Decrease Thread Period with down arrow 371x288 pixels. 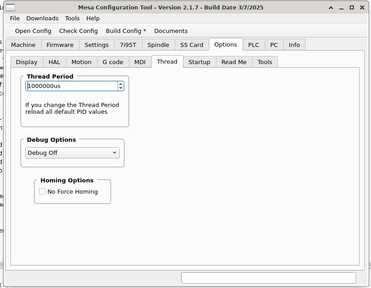pos(121,88)
